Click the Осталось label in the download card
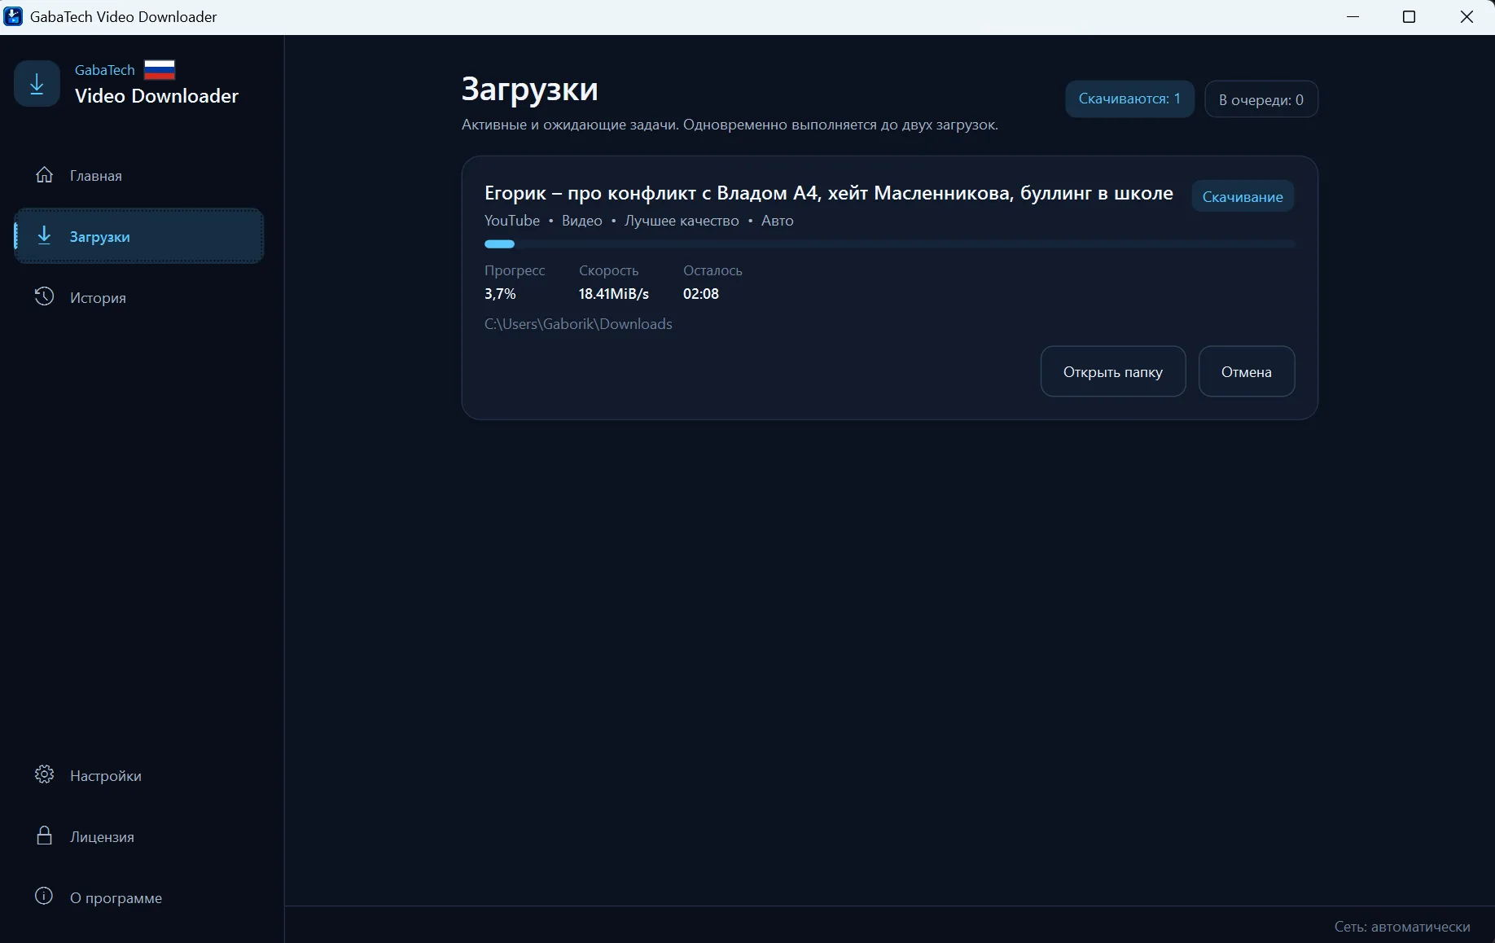The width and height of the screenshot is (1495, 943). 712,270
